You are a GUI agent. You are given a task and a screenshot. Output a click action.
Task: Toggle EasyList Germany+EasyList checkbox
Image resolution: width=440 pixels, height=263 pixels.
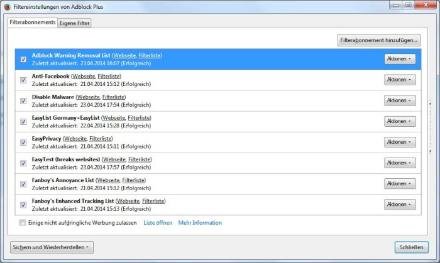click(x=23, y=122)
